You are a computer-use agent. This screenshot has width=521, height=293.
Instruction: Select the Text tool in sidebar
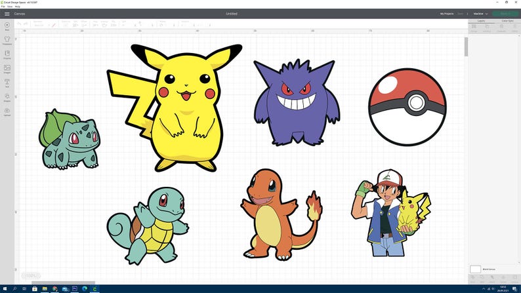coord(7,83)
